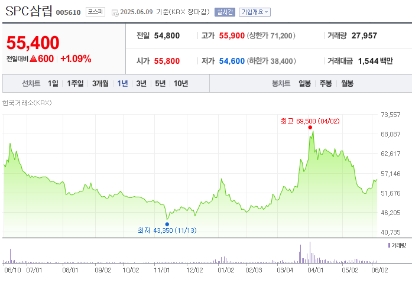Image resolution: width=412 pixels, height=286 pixels.
Task: Click the 57,146 price axis label
Action: click(391, 174)
